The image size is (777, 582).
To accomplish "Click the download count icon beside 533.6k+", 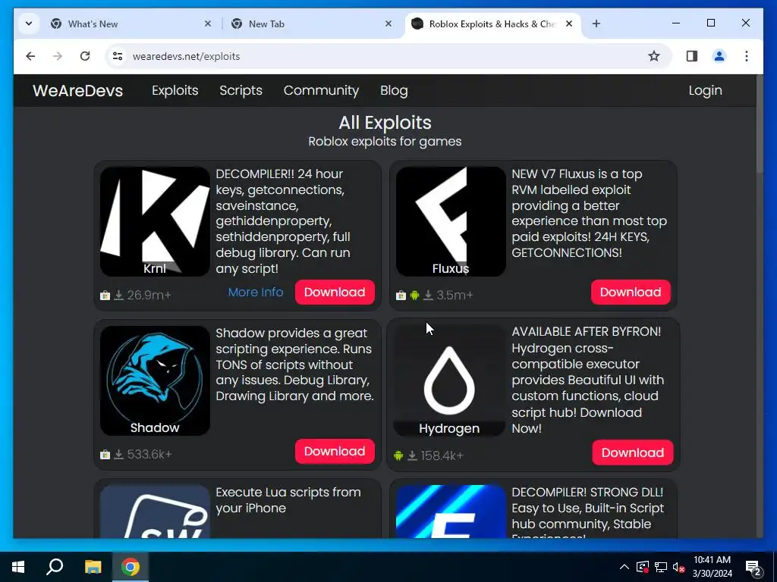I will (x=119, y=455).
